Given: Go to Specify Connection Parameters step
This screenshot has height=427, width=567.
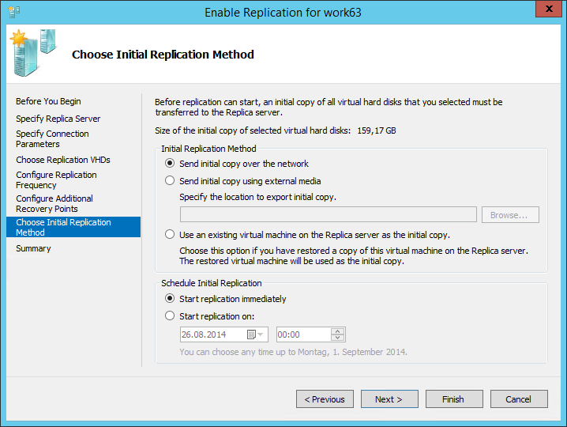Looking at the screenshot, I should click(x=52, y=138).
